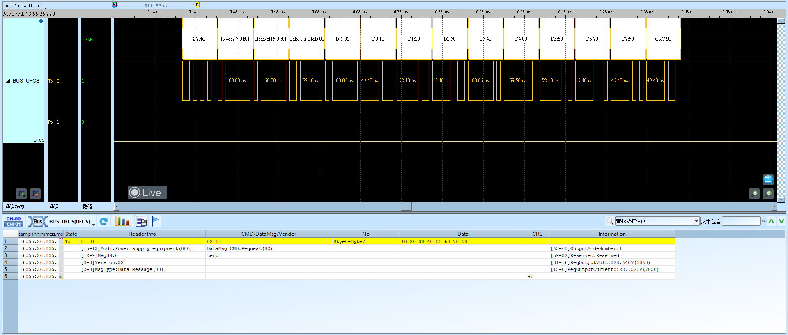Click the remove channel waveform icon
Viewport: 788px width, 335px height.
click(35, 193)
